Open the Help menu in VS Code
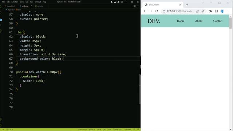 44,2
